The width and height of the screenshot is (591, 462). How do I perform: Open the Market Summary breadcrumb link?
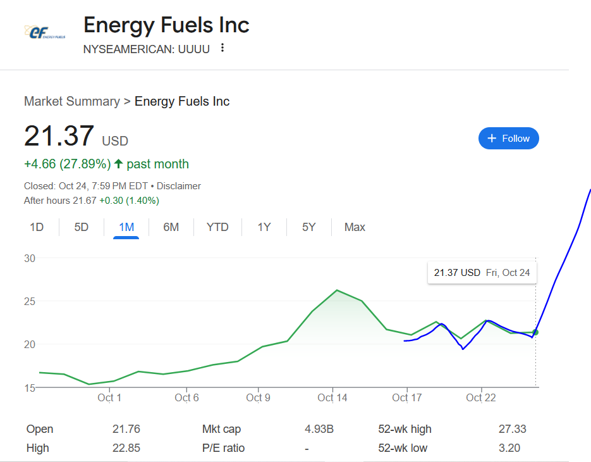[71, 101]
